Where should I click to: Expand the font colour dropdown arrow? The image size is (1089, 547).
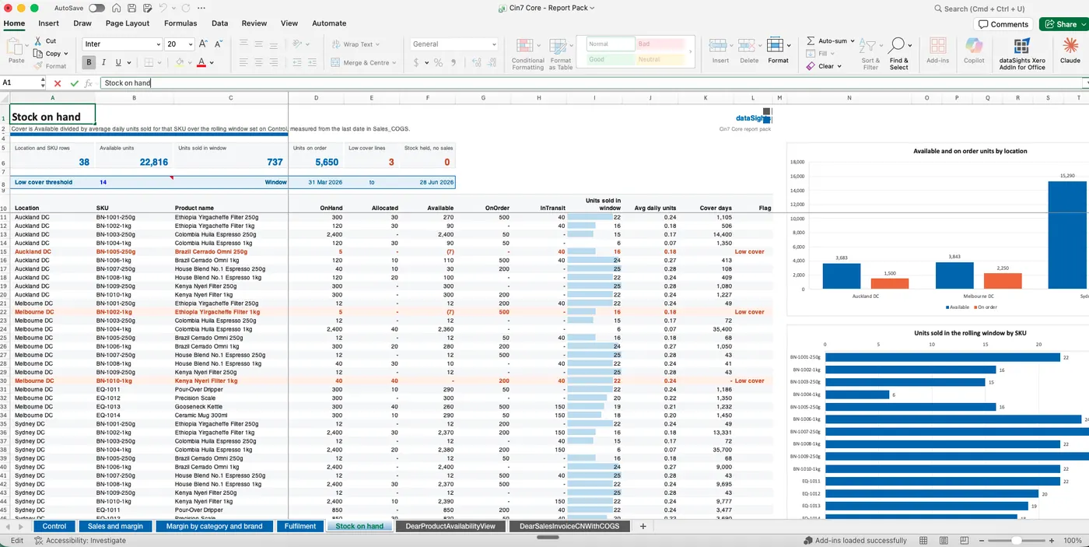[x=212, y=62]
